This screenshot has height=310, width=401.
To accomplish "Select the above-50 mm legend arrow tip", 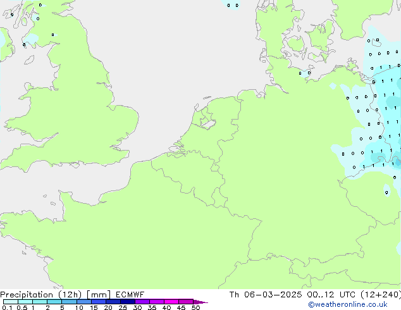I will point(200,302).
